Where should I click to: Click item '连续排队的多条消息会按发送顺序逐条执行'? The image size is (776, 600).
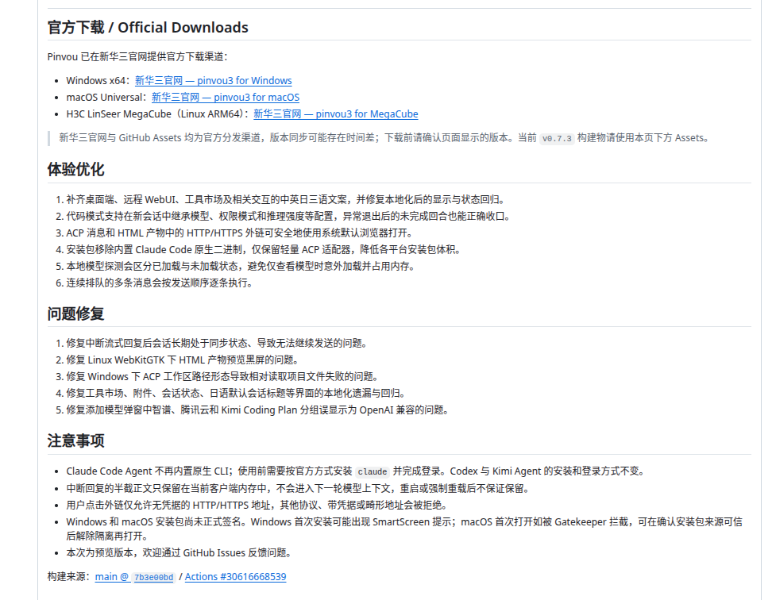pos(160,283)
